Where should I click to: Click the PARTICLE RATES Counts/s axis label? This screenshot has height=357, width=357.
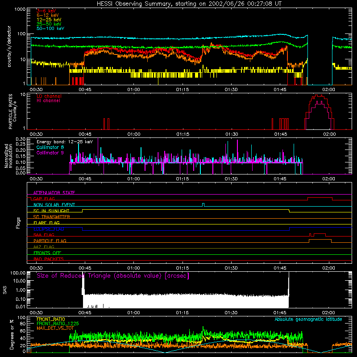12,112
